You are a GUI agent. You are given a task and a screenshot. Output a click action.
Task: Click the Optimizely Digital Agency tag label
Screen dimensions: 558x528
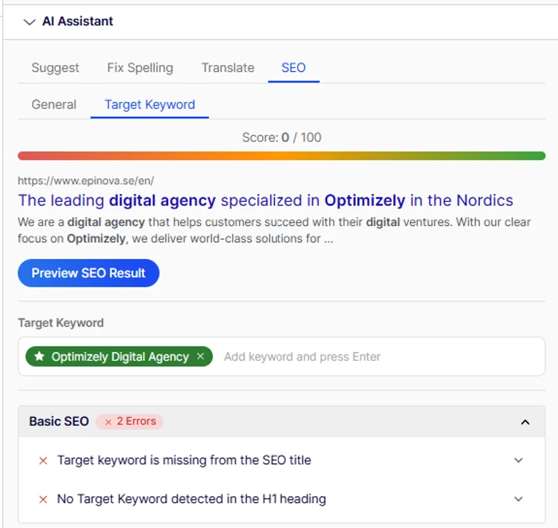click(x=120, y=356)
